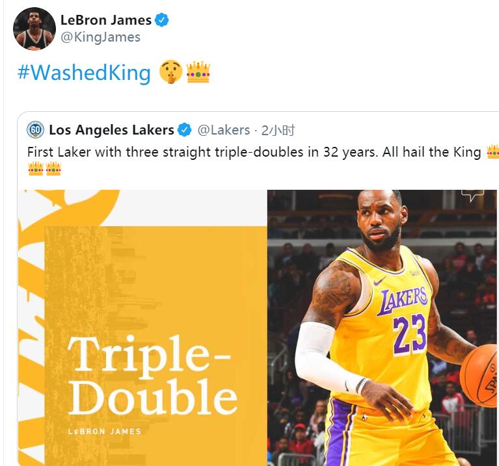Open the Triple-Double graphic image
The image size is (499, 466).
142,328
